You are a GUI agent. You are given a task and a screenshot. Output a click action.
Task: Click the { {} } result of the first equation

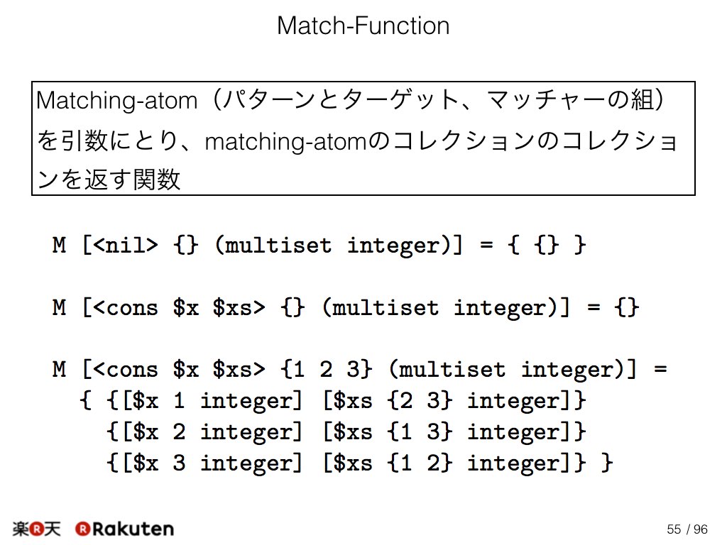547,244
